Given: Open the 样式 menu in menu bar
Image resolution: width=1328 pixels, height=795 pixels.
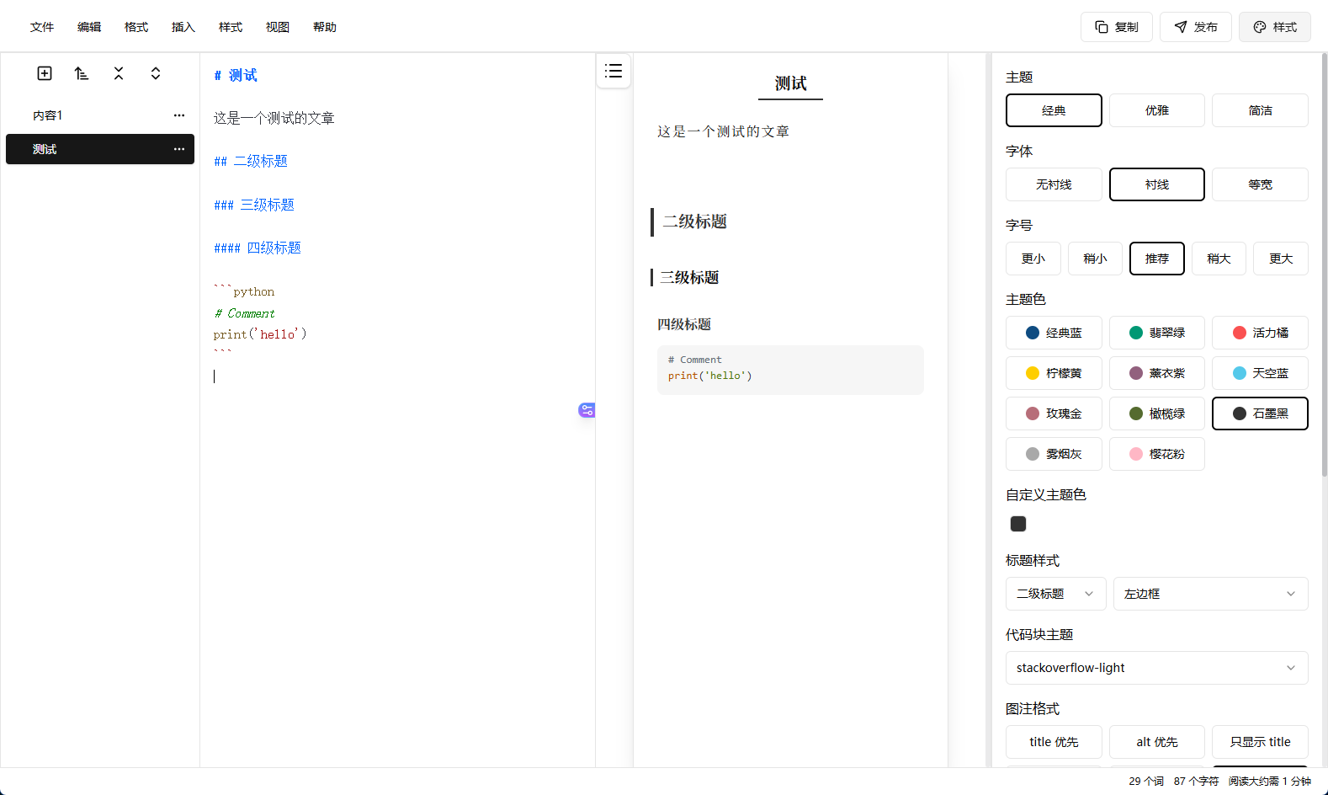Looking at the screenshot, I should tap(231, 27).
